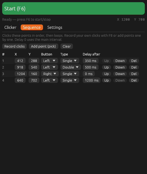Edit the 500 ms delay field

point(91,67)
